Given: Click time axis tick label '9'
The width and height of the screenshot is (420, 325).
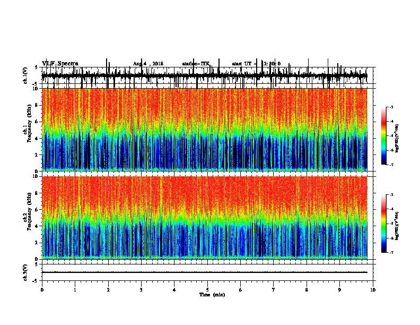Looking at the screenshot, I should (x=339, y=290).
